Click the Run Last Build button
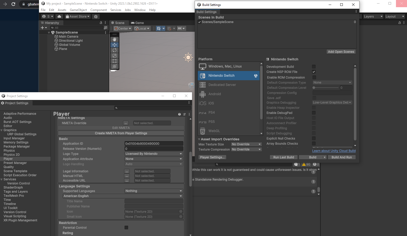The width and height of the screenshot is (407, 236). pyautogui.click(x=284, y=157)
